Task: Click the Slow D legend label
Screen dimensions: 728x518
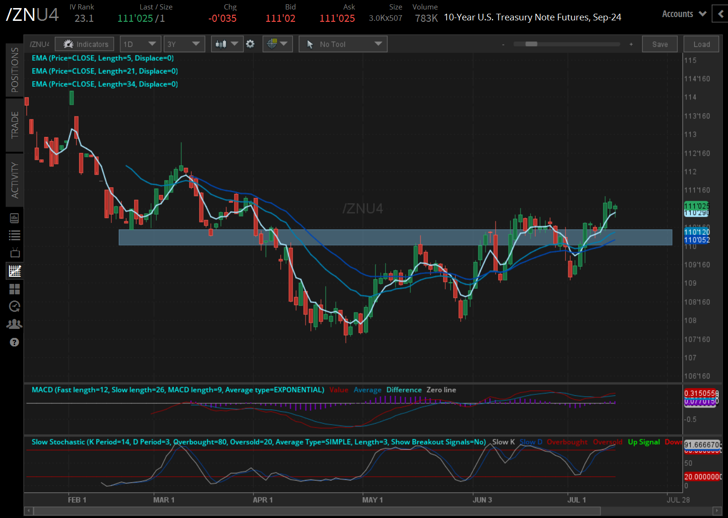Action: pyautogui.click(x=531, y=442)
